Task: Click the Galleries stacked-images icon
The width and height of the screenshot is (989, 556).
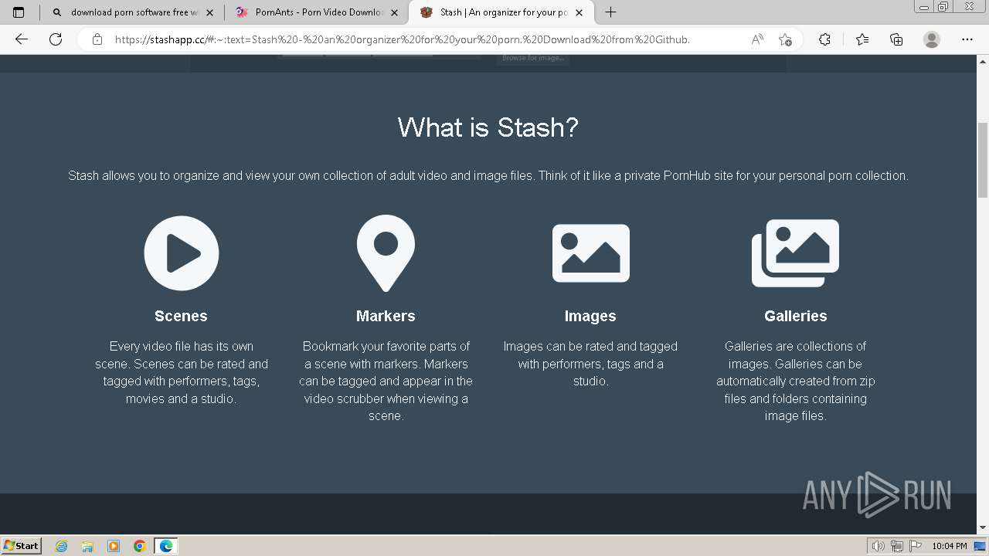Action: [x=795, y=253]
